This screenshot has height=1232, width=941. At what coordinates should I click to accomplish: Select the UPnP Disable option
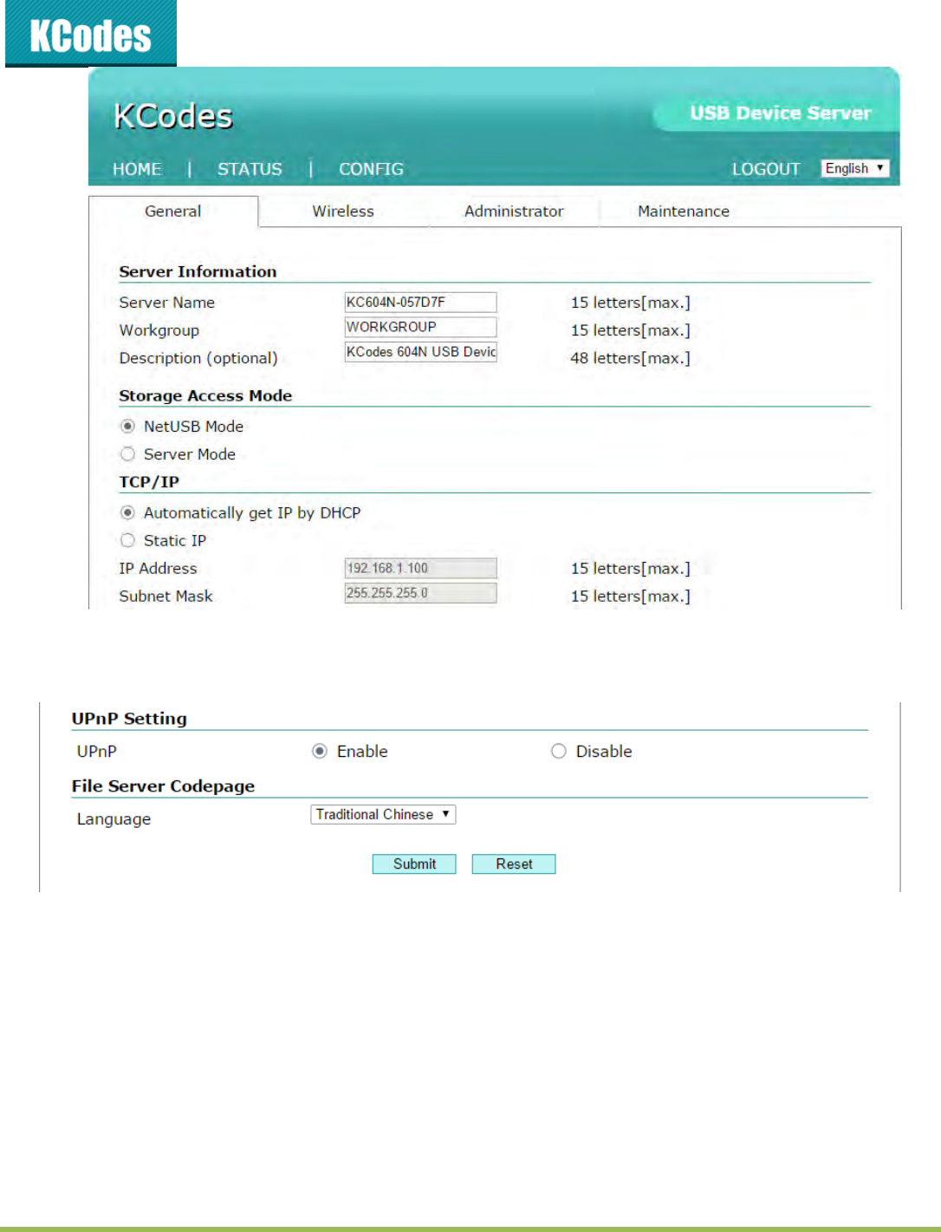[x=559, y=752]
